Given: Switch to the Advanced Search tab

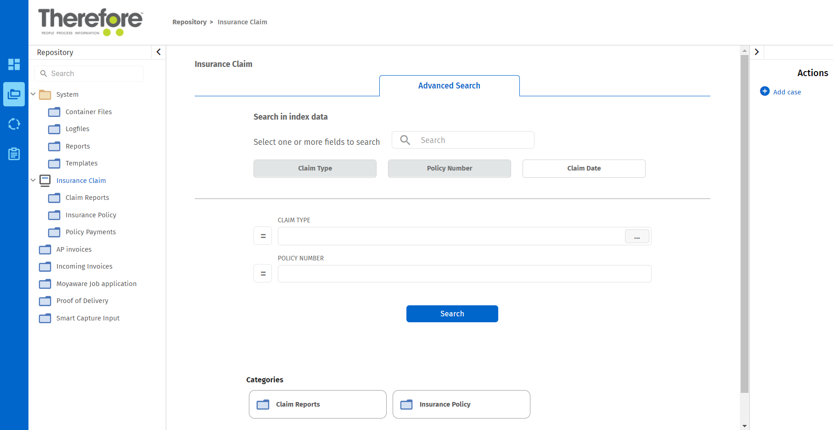Looking at the screenshot, I should tap(449, 86).
